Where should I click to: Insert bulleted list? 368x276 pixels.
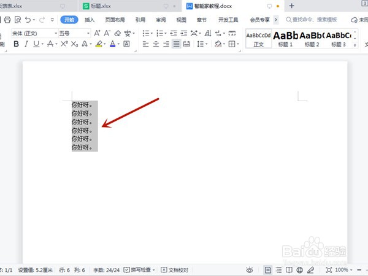pyautogui.click(x=146, y=33)
